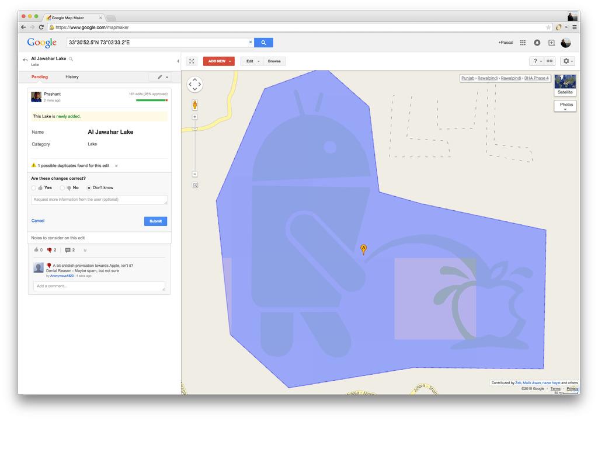This screenshot has width=598, height=449.
Task: Click the map pan control
Action: pyautogui.click(x=194, y=84)
